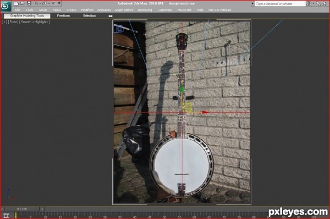Open the Modifiers menu
Image resolution: width=330 pixels, height=219 pixels.
coord(87,10)
